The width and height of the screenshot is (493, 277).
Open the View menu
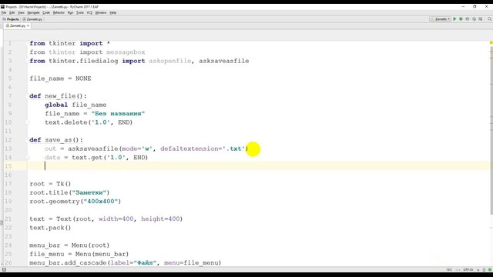click(x=21, y=12)
